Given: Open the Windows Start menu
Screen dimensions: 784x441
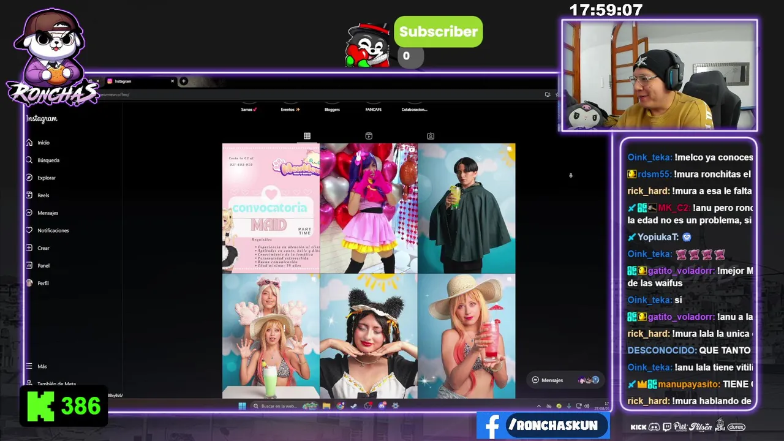Looking at the screenshot, I should click(x=242, y=405).
